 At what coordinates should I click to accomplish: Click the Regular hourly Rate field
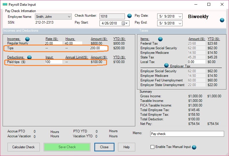coord(53,43)
